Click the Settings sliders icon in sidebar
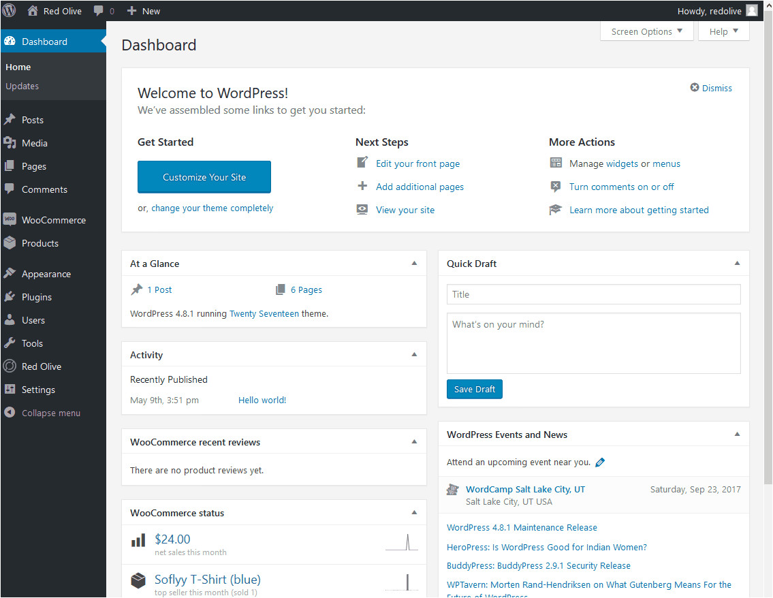Viewport: 773px width, 598px height. (10, 389)
